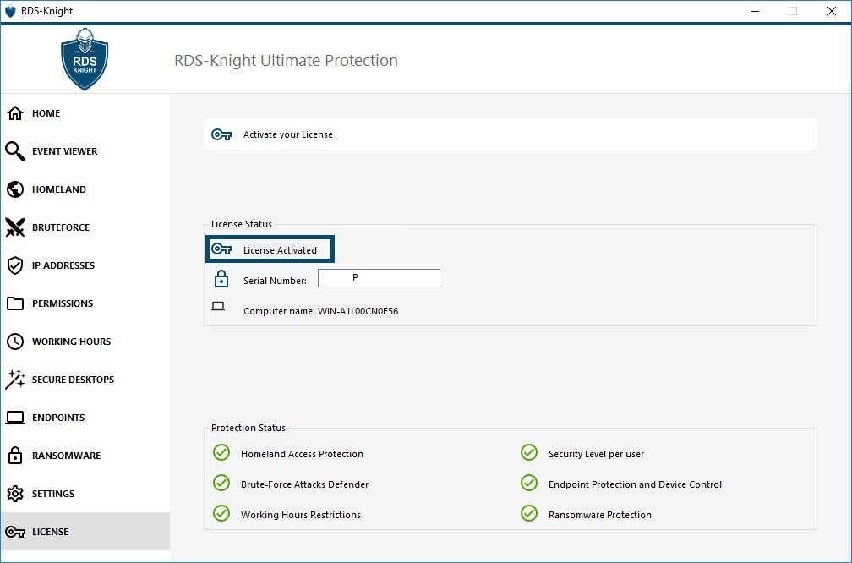
Task: Click the Ransomware padlock icon
Action: click(15, 456)
